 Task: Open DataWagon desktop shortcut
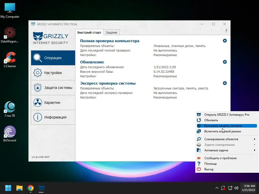(x=10, y=35)
